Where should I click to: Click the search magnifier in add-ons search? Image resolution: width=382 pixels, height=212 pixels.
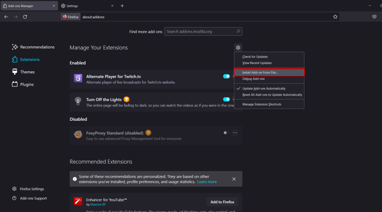point(238,31)
